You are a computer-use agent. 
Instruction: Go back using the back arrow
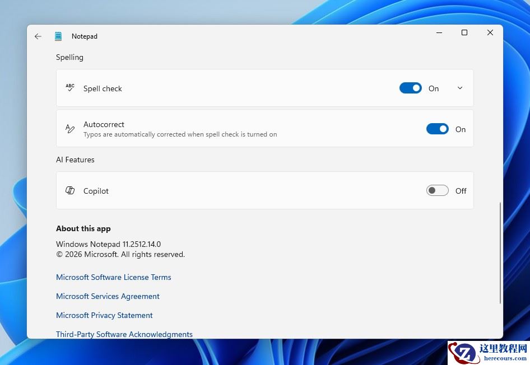point(38,36)
